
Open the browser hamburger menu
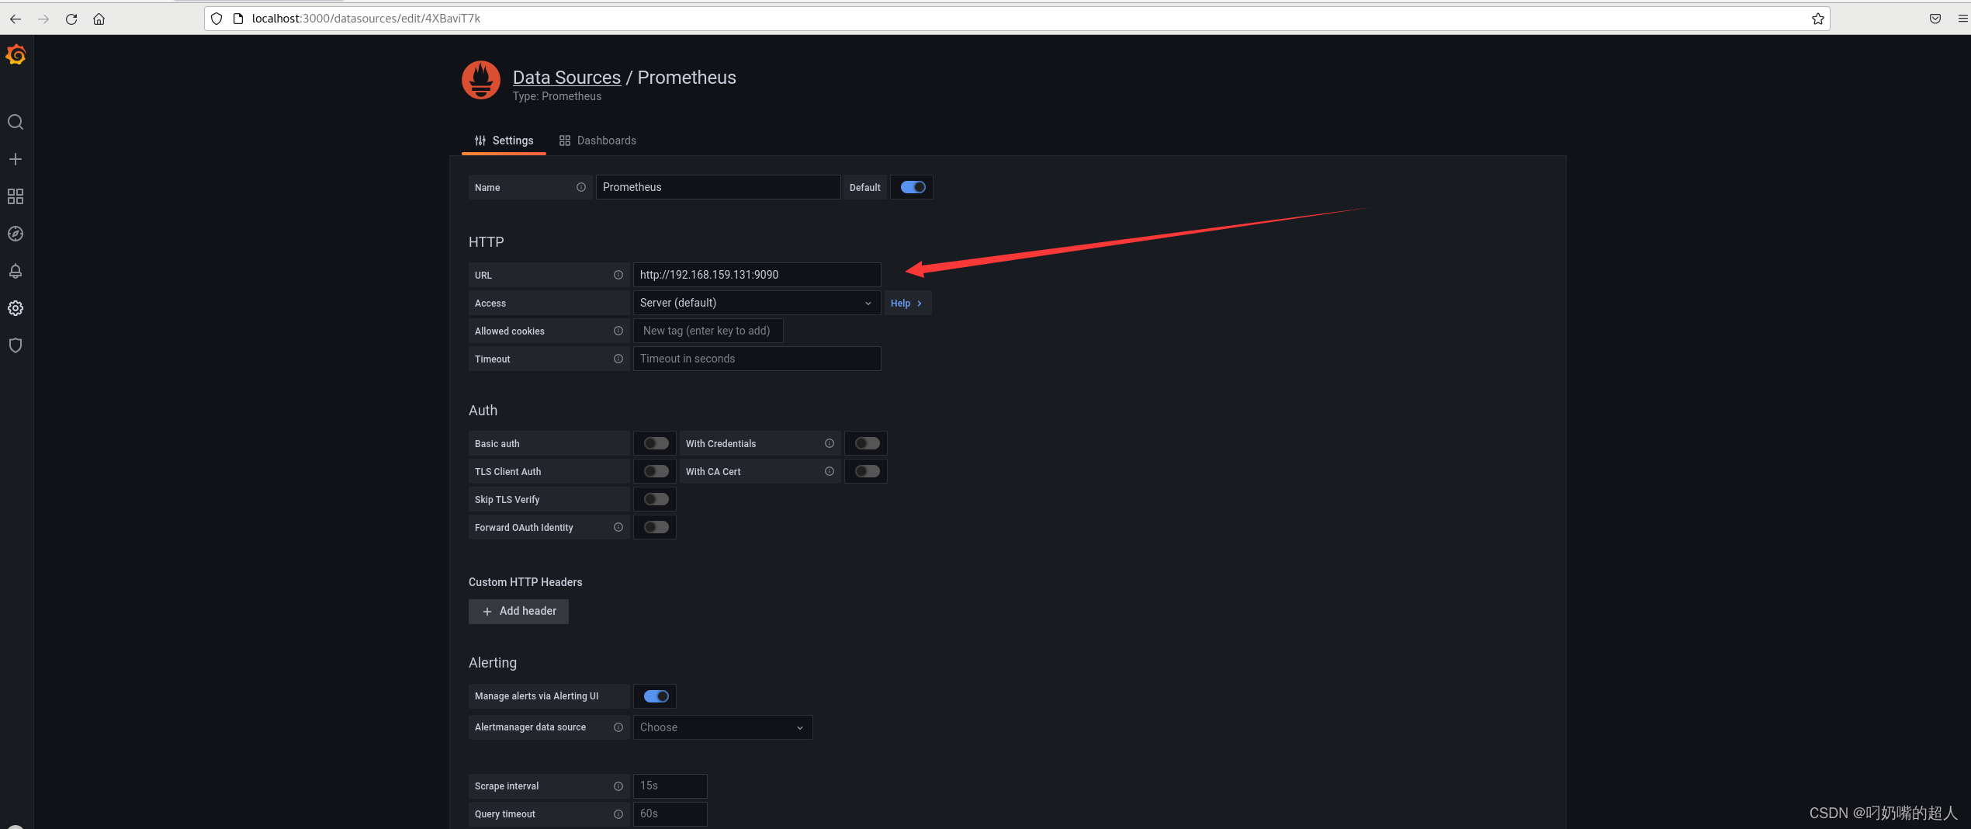(x=1962, y=19)
